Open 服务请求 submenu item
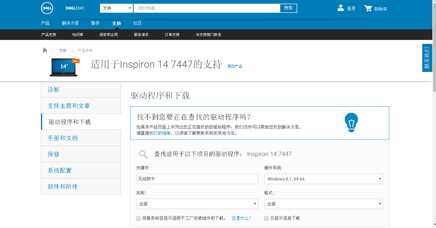 click(141, 35)
